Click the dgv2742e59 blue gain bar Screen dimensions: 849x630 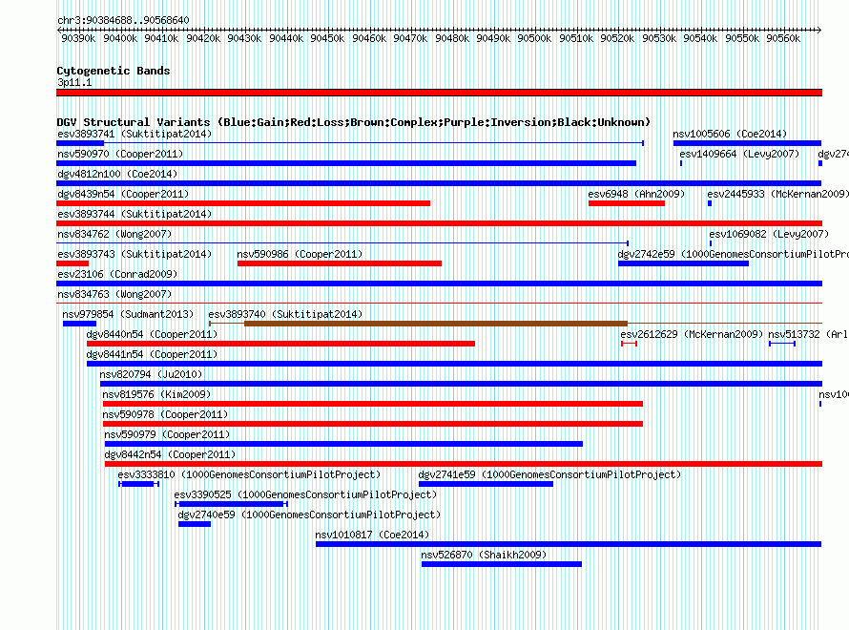(683, 263)
